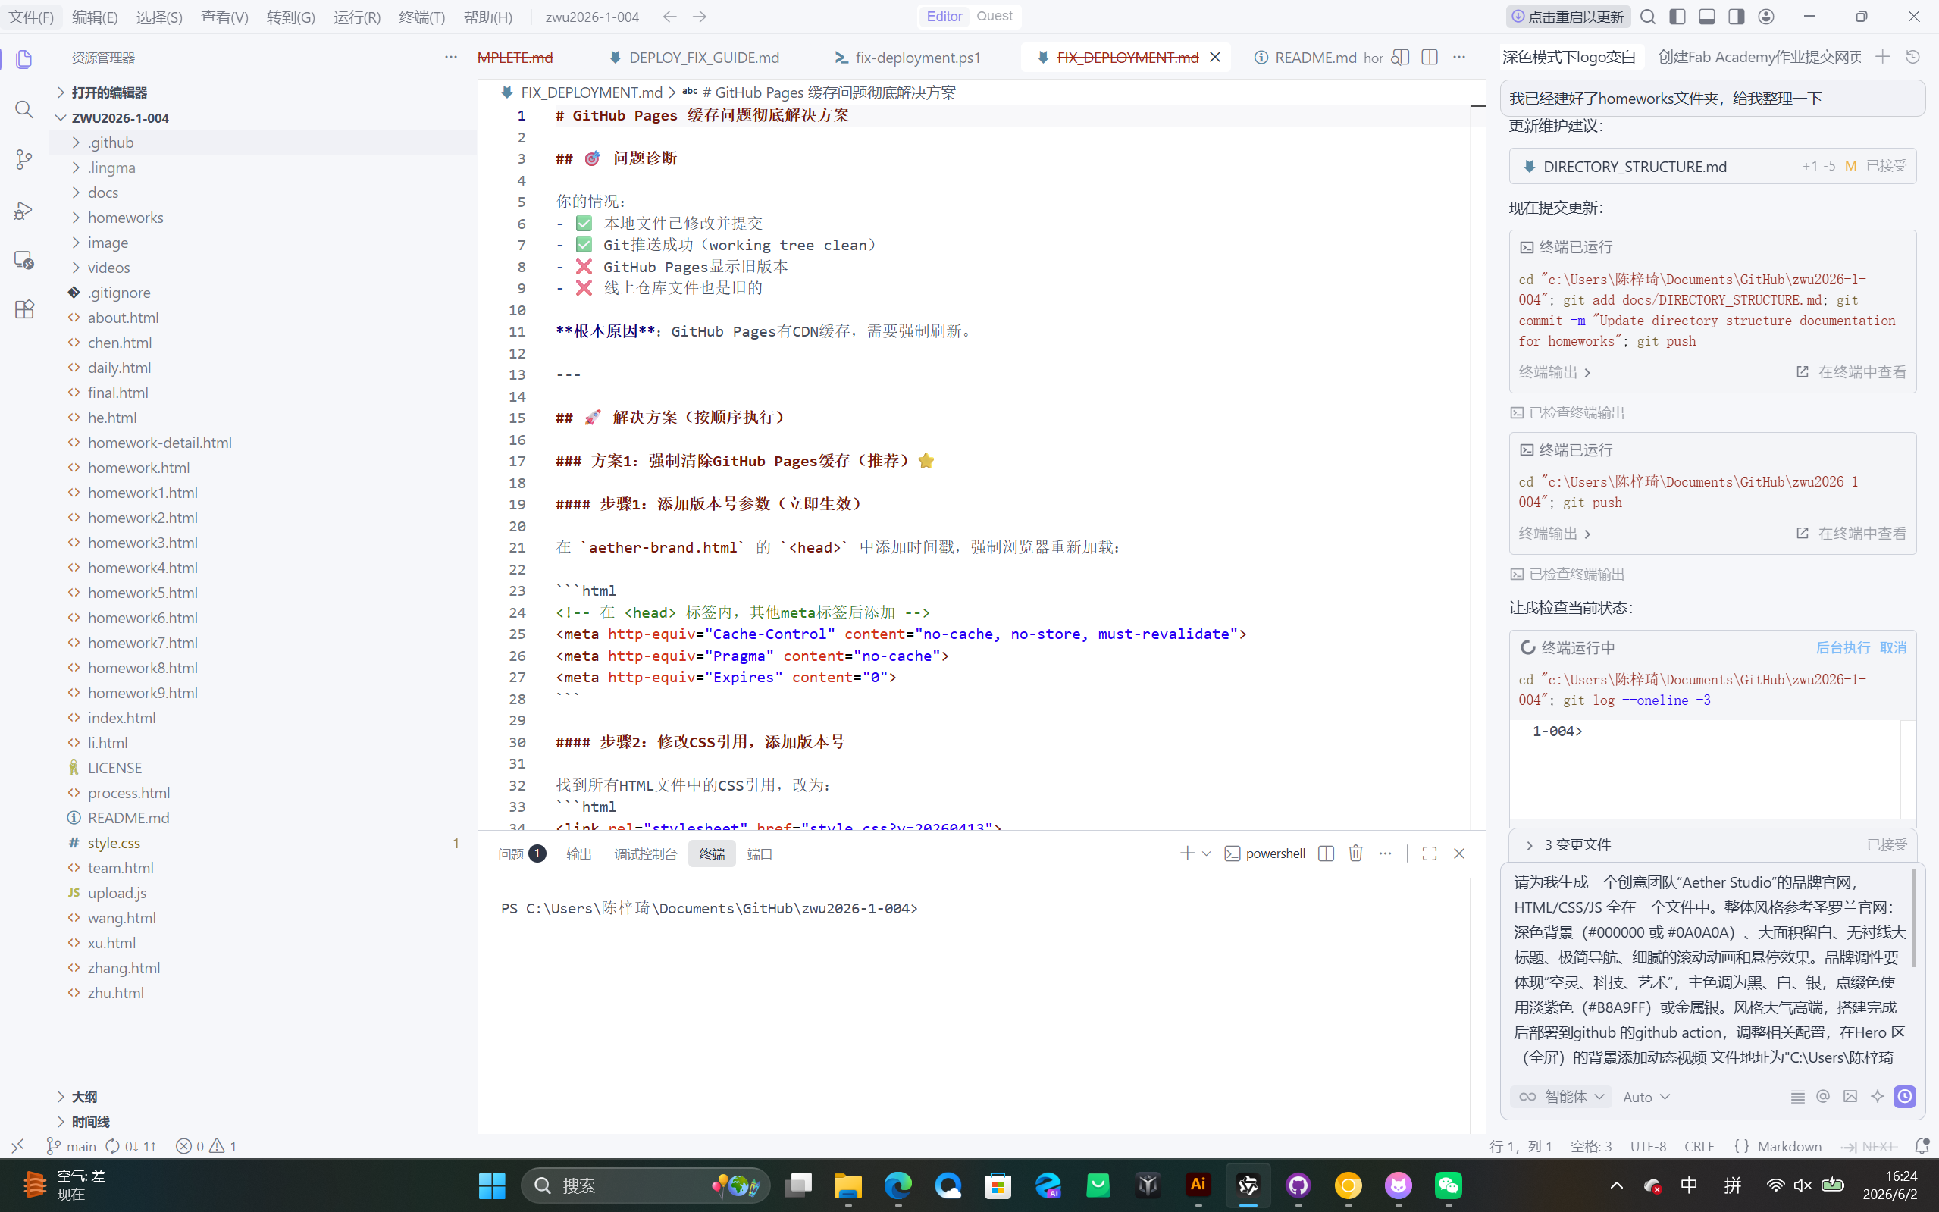Split the editor to the right
1939x1212 pixels.
point(1429,57)
